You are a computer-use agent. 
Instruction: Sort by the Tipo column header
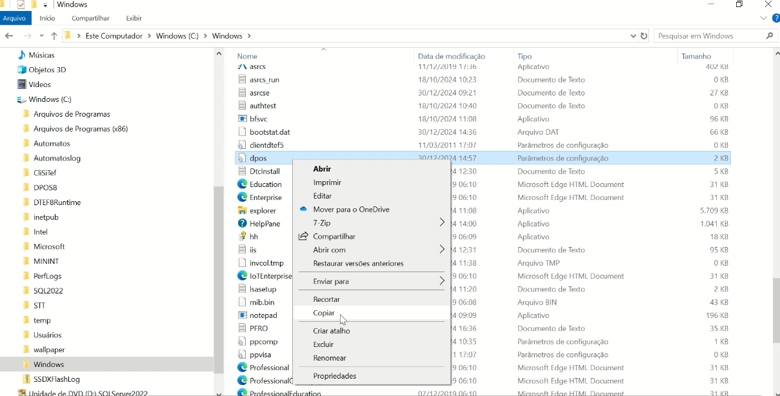(x=525, y=57)
